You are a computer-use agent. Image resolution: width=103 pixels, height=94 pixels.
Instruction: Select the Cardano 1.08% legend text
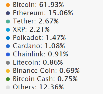click(39, 46)
